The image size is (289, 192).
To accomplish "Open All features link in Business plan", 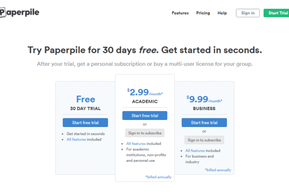I will (195, 151).
